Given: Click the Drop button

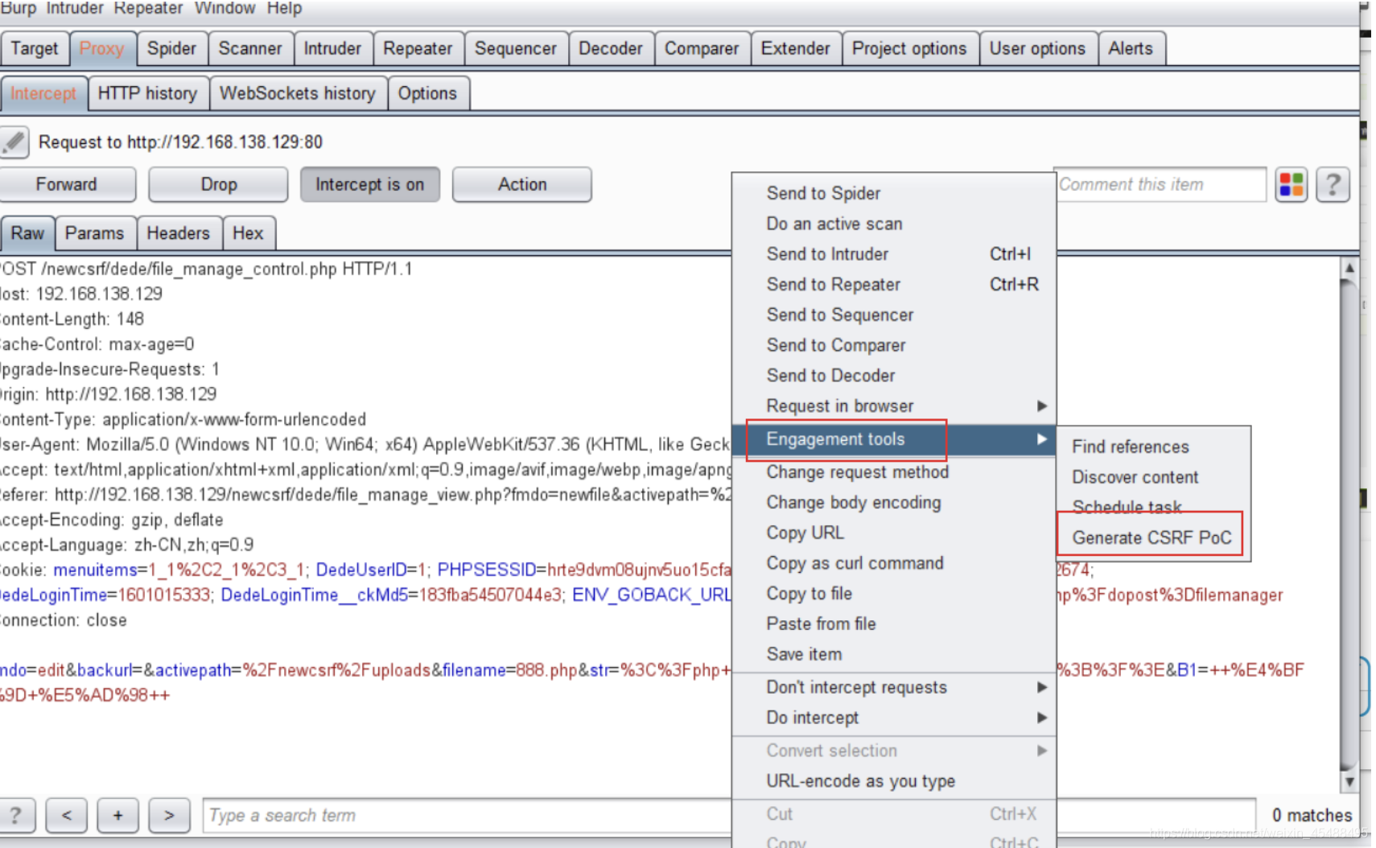Looking at the screenshot, I should (x=219, y=184).
